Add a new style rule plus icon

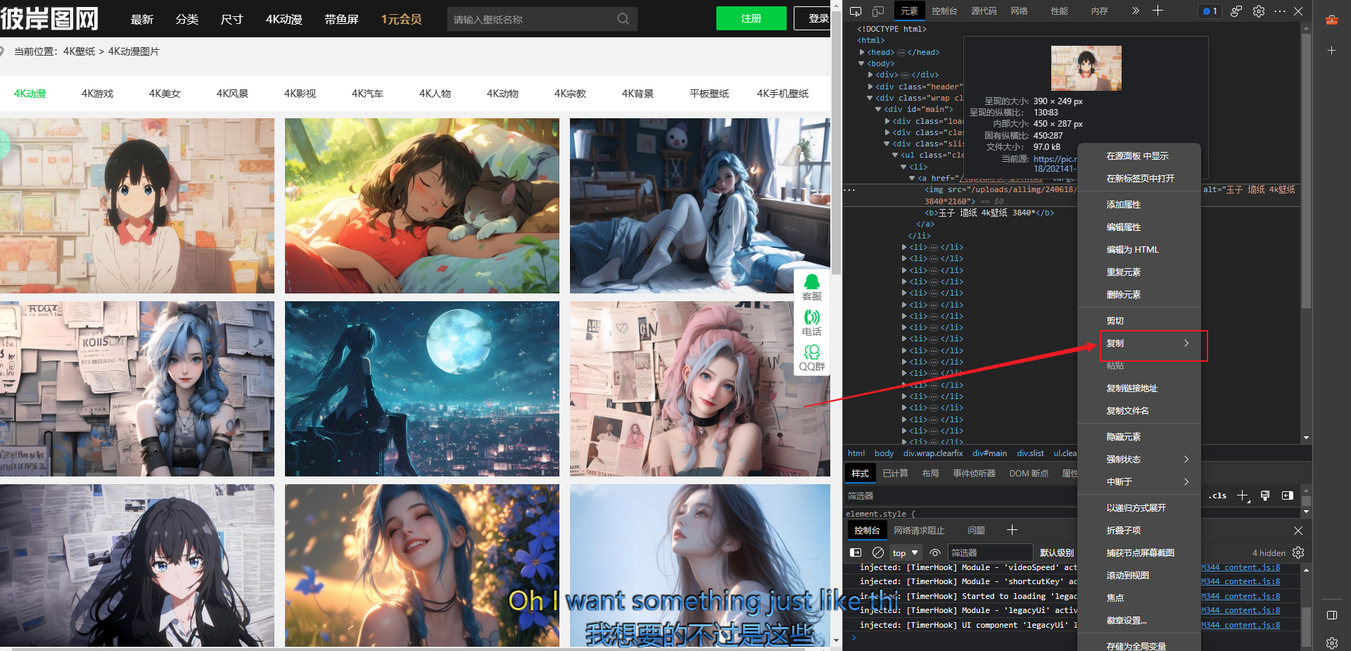(x=1243, y=495)
